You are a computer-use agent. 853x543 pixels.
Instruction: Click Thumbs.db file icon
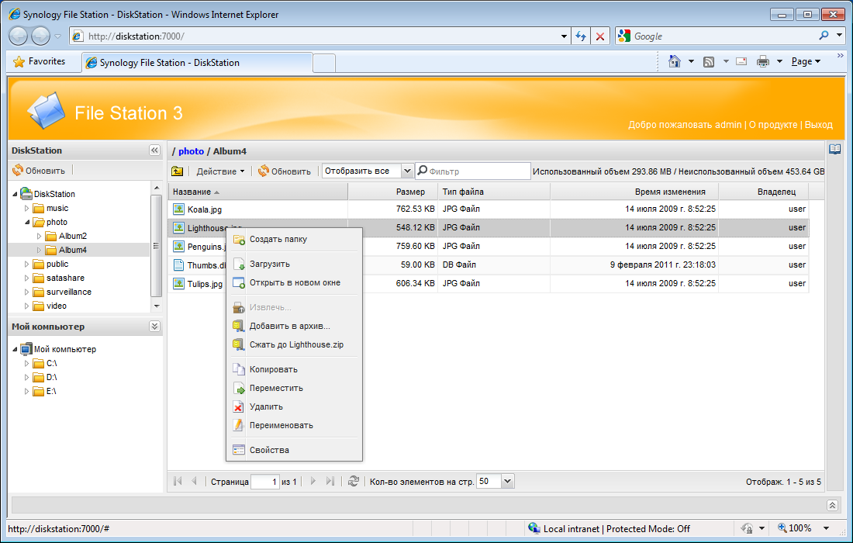[178, 265]
